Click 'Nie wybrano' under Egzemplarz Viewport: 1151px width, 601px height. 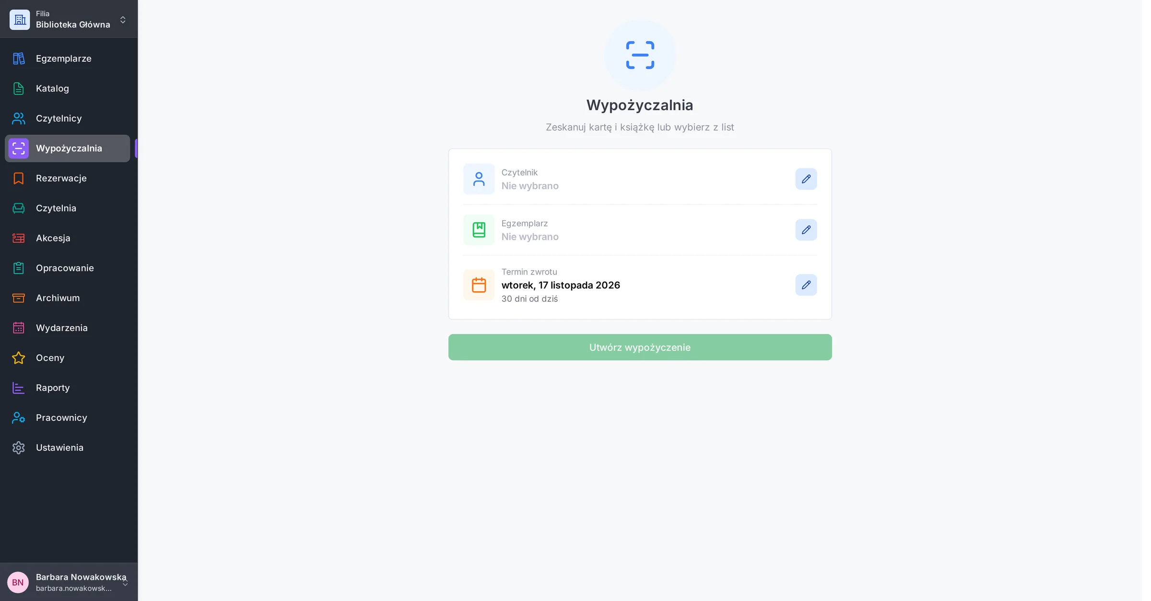530,237
